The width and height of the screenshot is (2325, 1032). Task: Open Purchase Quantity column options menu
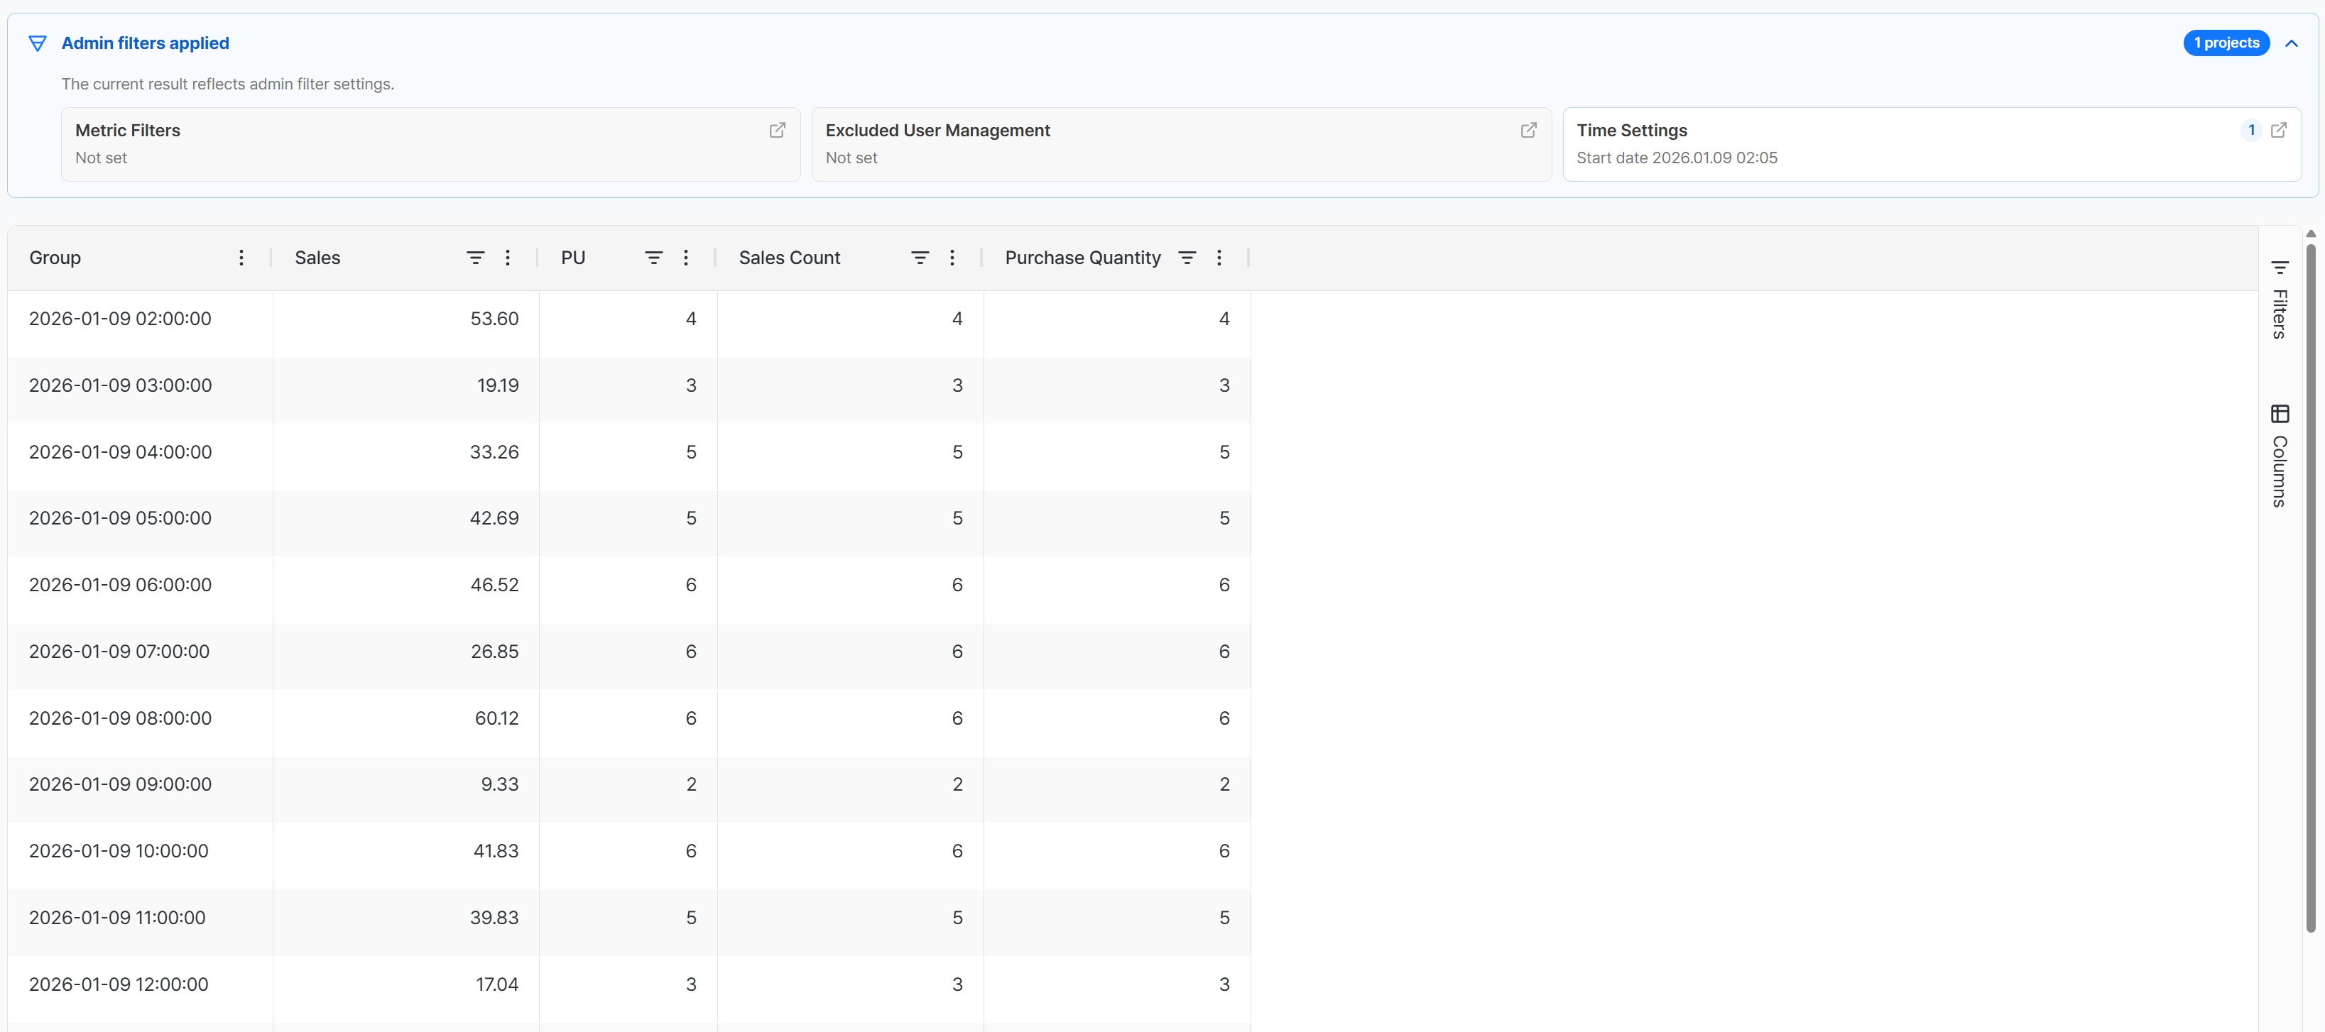(x=1219, y=258)
